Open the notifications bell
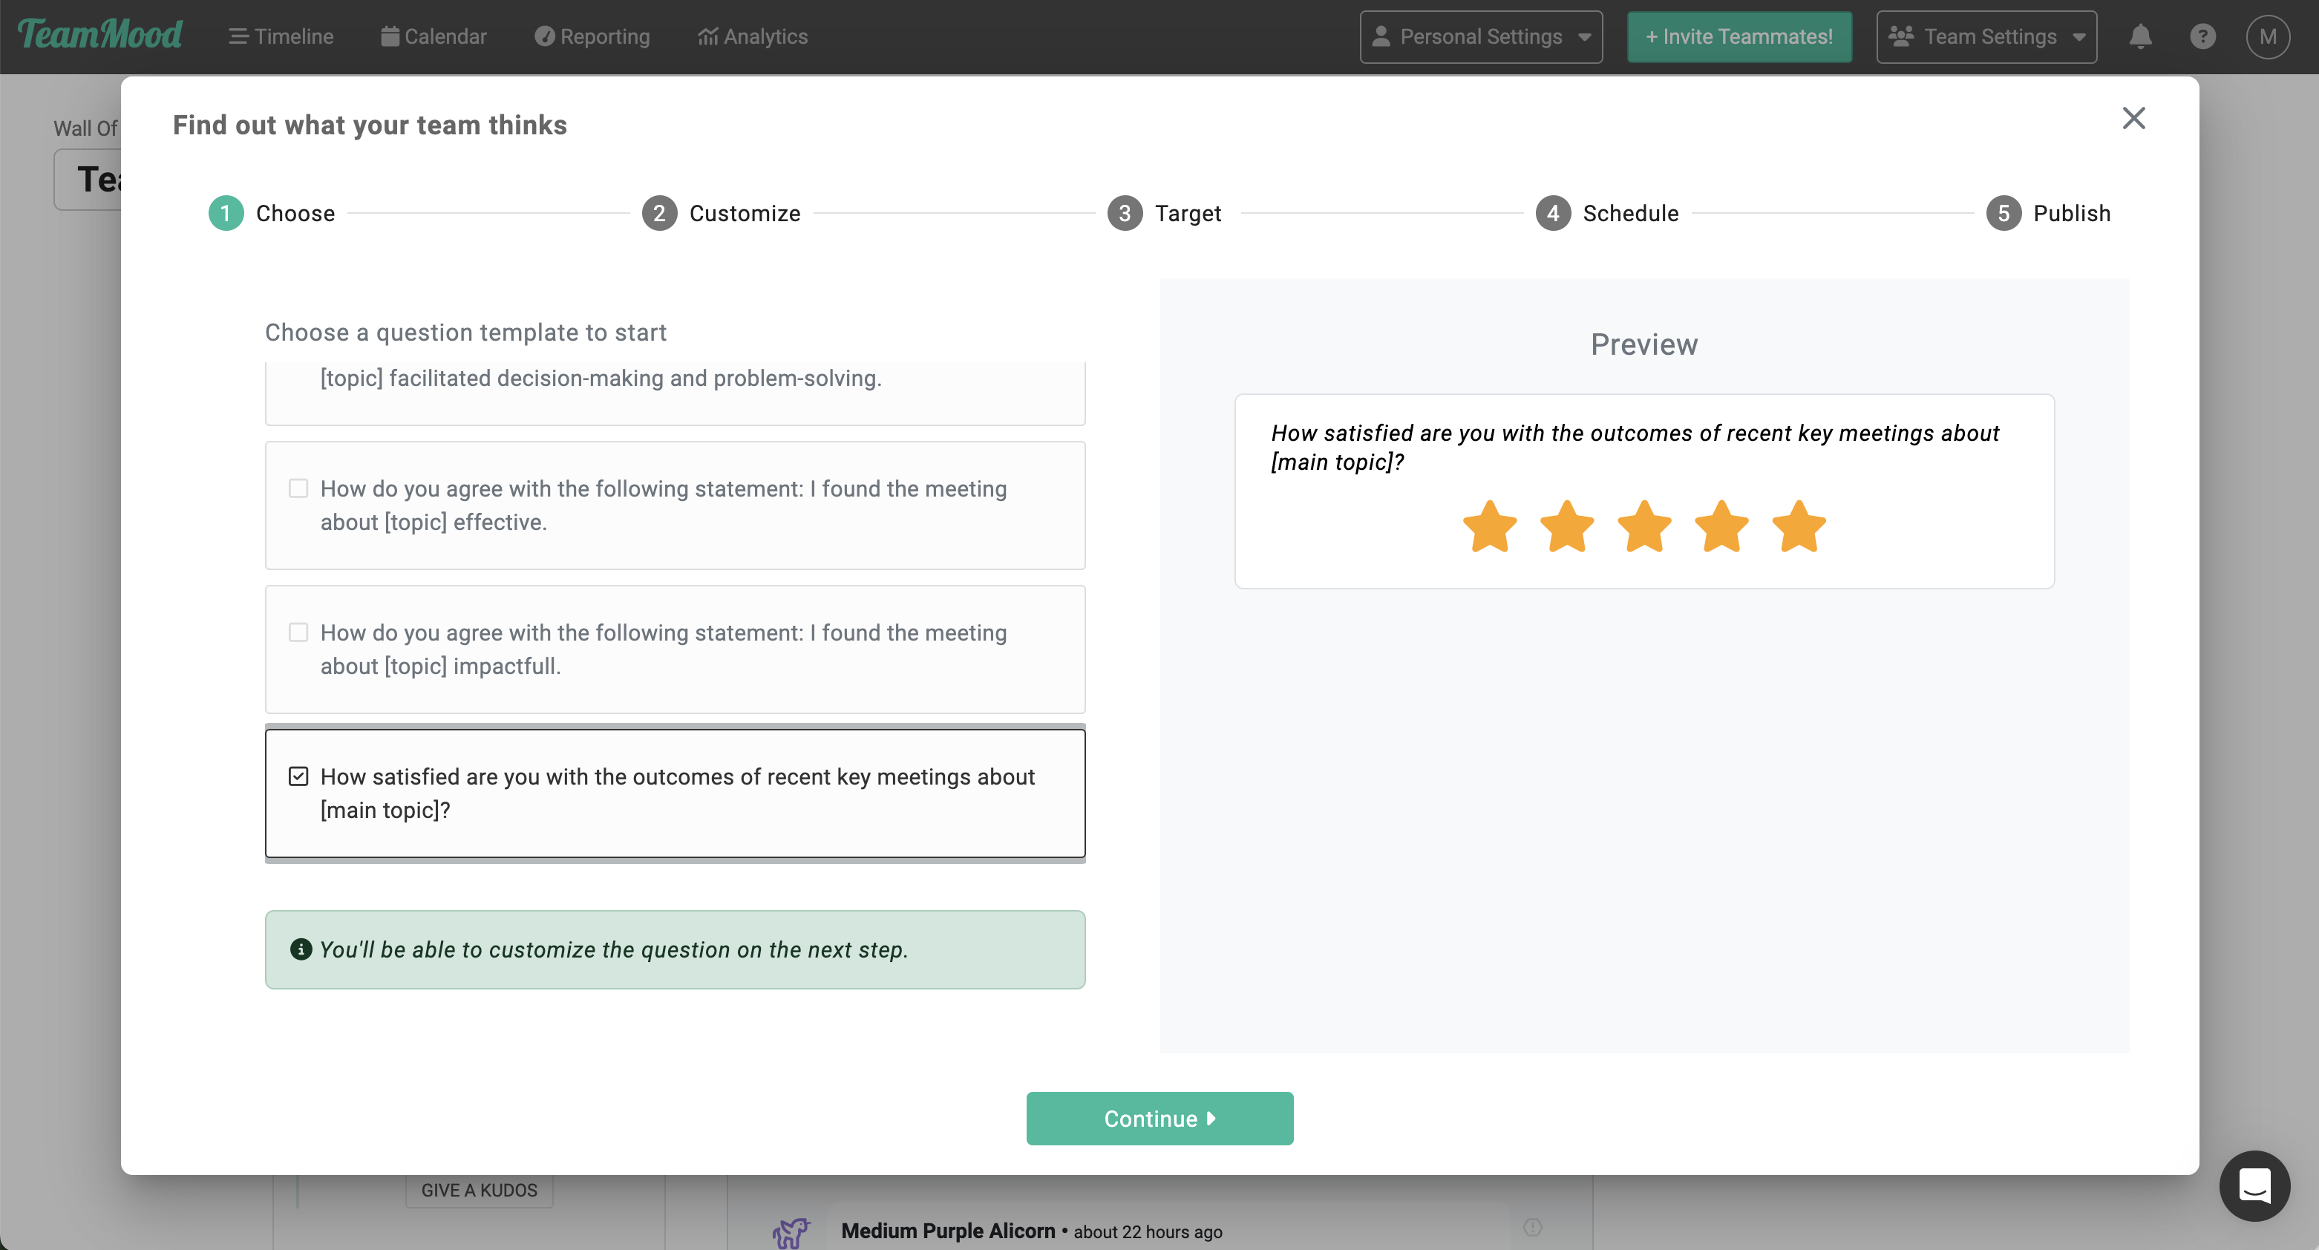Screen dimensions: 2319x1250 click(x=2140, y=37)
